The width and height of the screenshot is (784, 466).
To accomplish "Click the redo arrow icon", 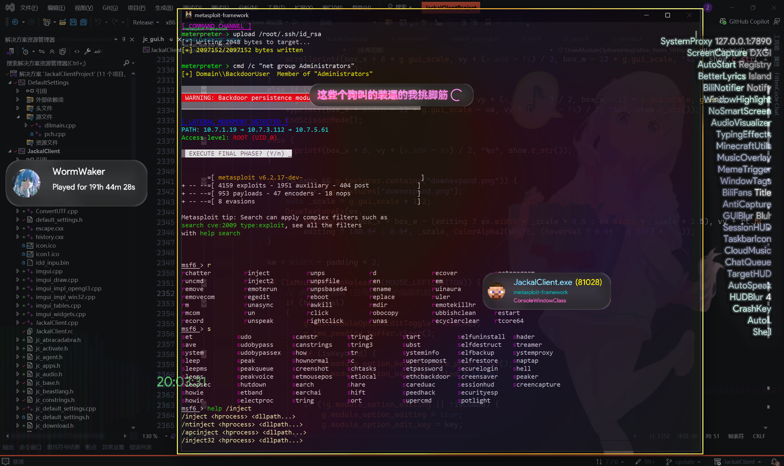I will click(115, 22).
